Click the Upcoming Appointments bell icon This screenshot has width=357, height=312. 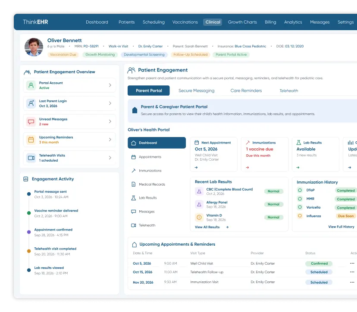(135, 245)
